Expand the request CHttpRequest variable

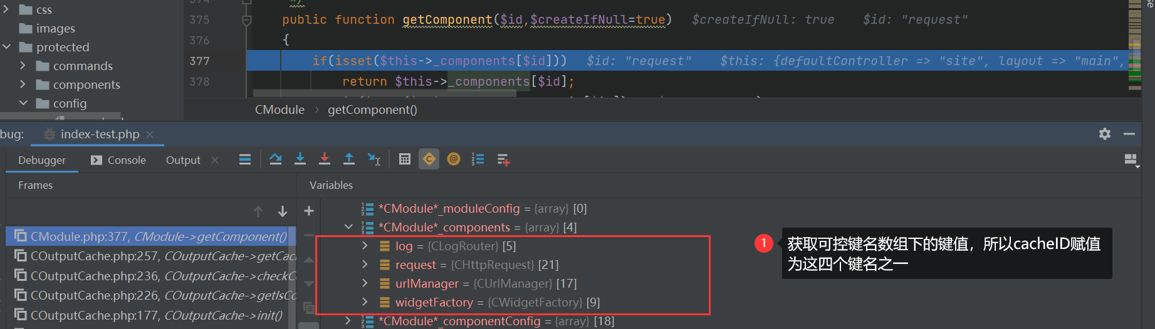click(365, 265)
